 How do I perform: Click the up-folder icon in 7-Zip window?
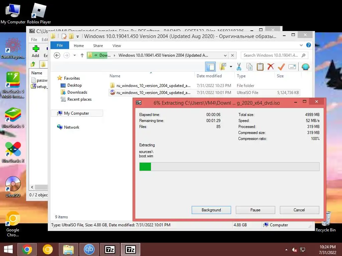point(33,64)
